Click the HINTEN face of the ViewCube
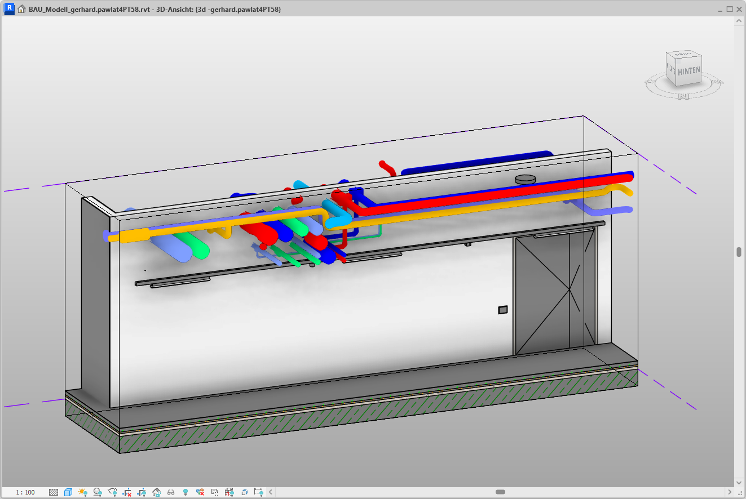Viewport: 746px width, 499px height. (688, 72)
